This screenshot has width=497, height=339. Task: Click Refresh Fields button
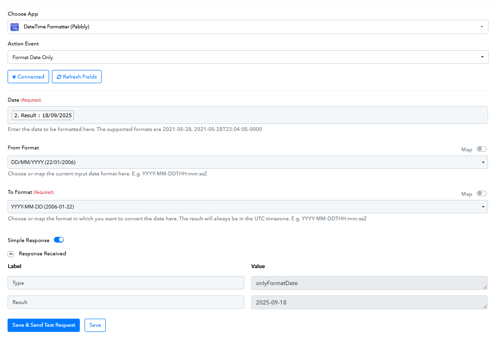point(77,77)
